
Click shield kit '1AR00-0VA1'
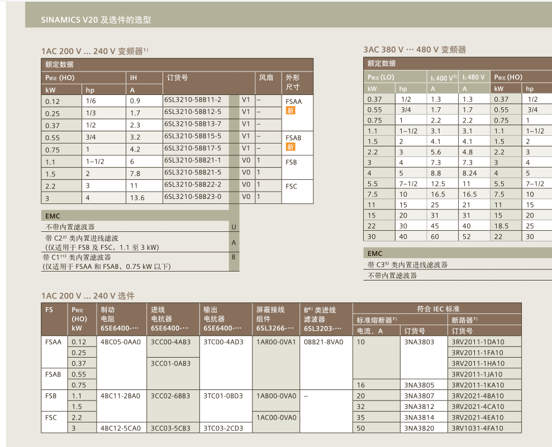pyautogui.click(x=276, y=342)
